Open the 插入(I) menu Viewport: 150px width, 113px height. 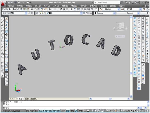(38, 6)
